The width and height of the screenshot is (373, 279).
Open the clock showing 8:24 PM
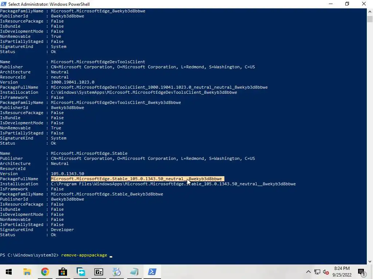point(342,268)
